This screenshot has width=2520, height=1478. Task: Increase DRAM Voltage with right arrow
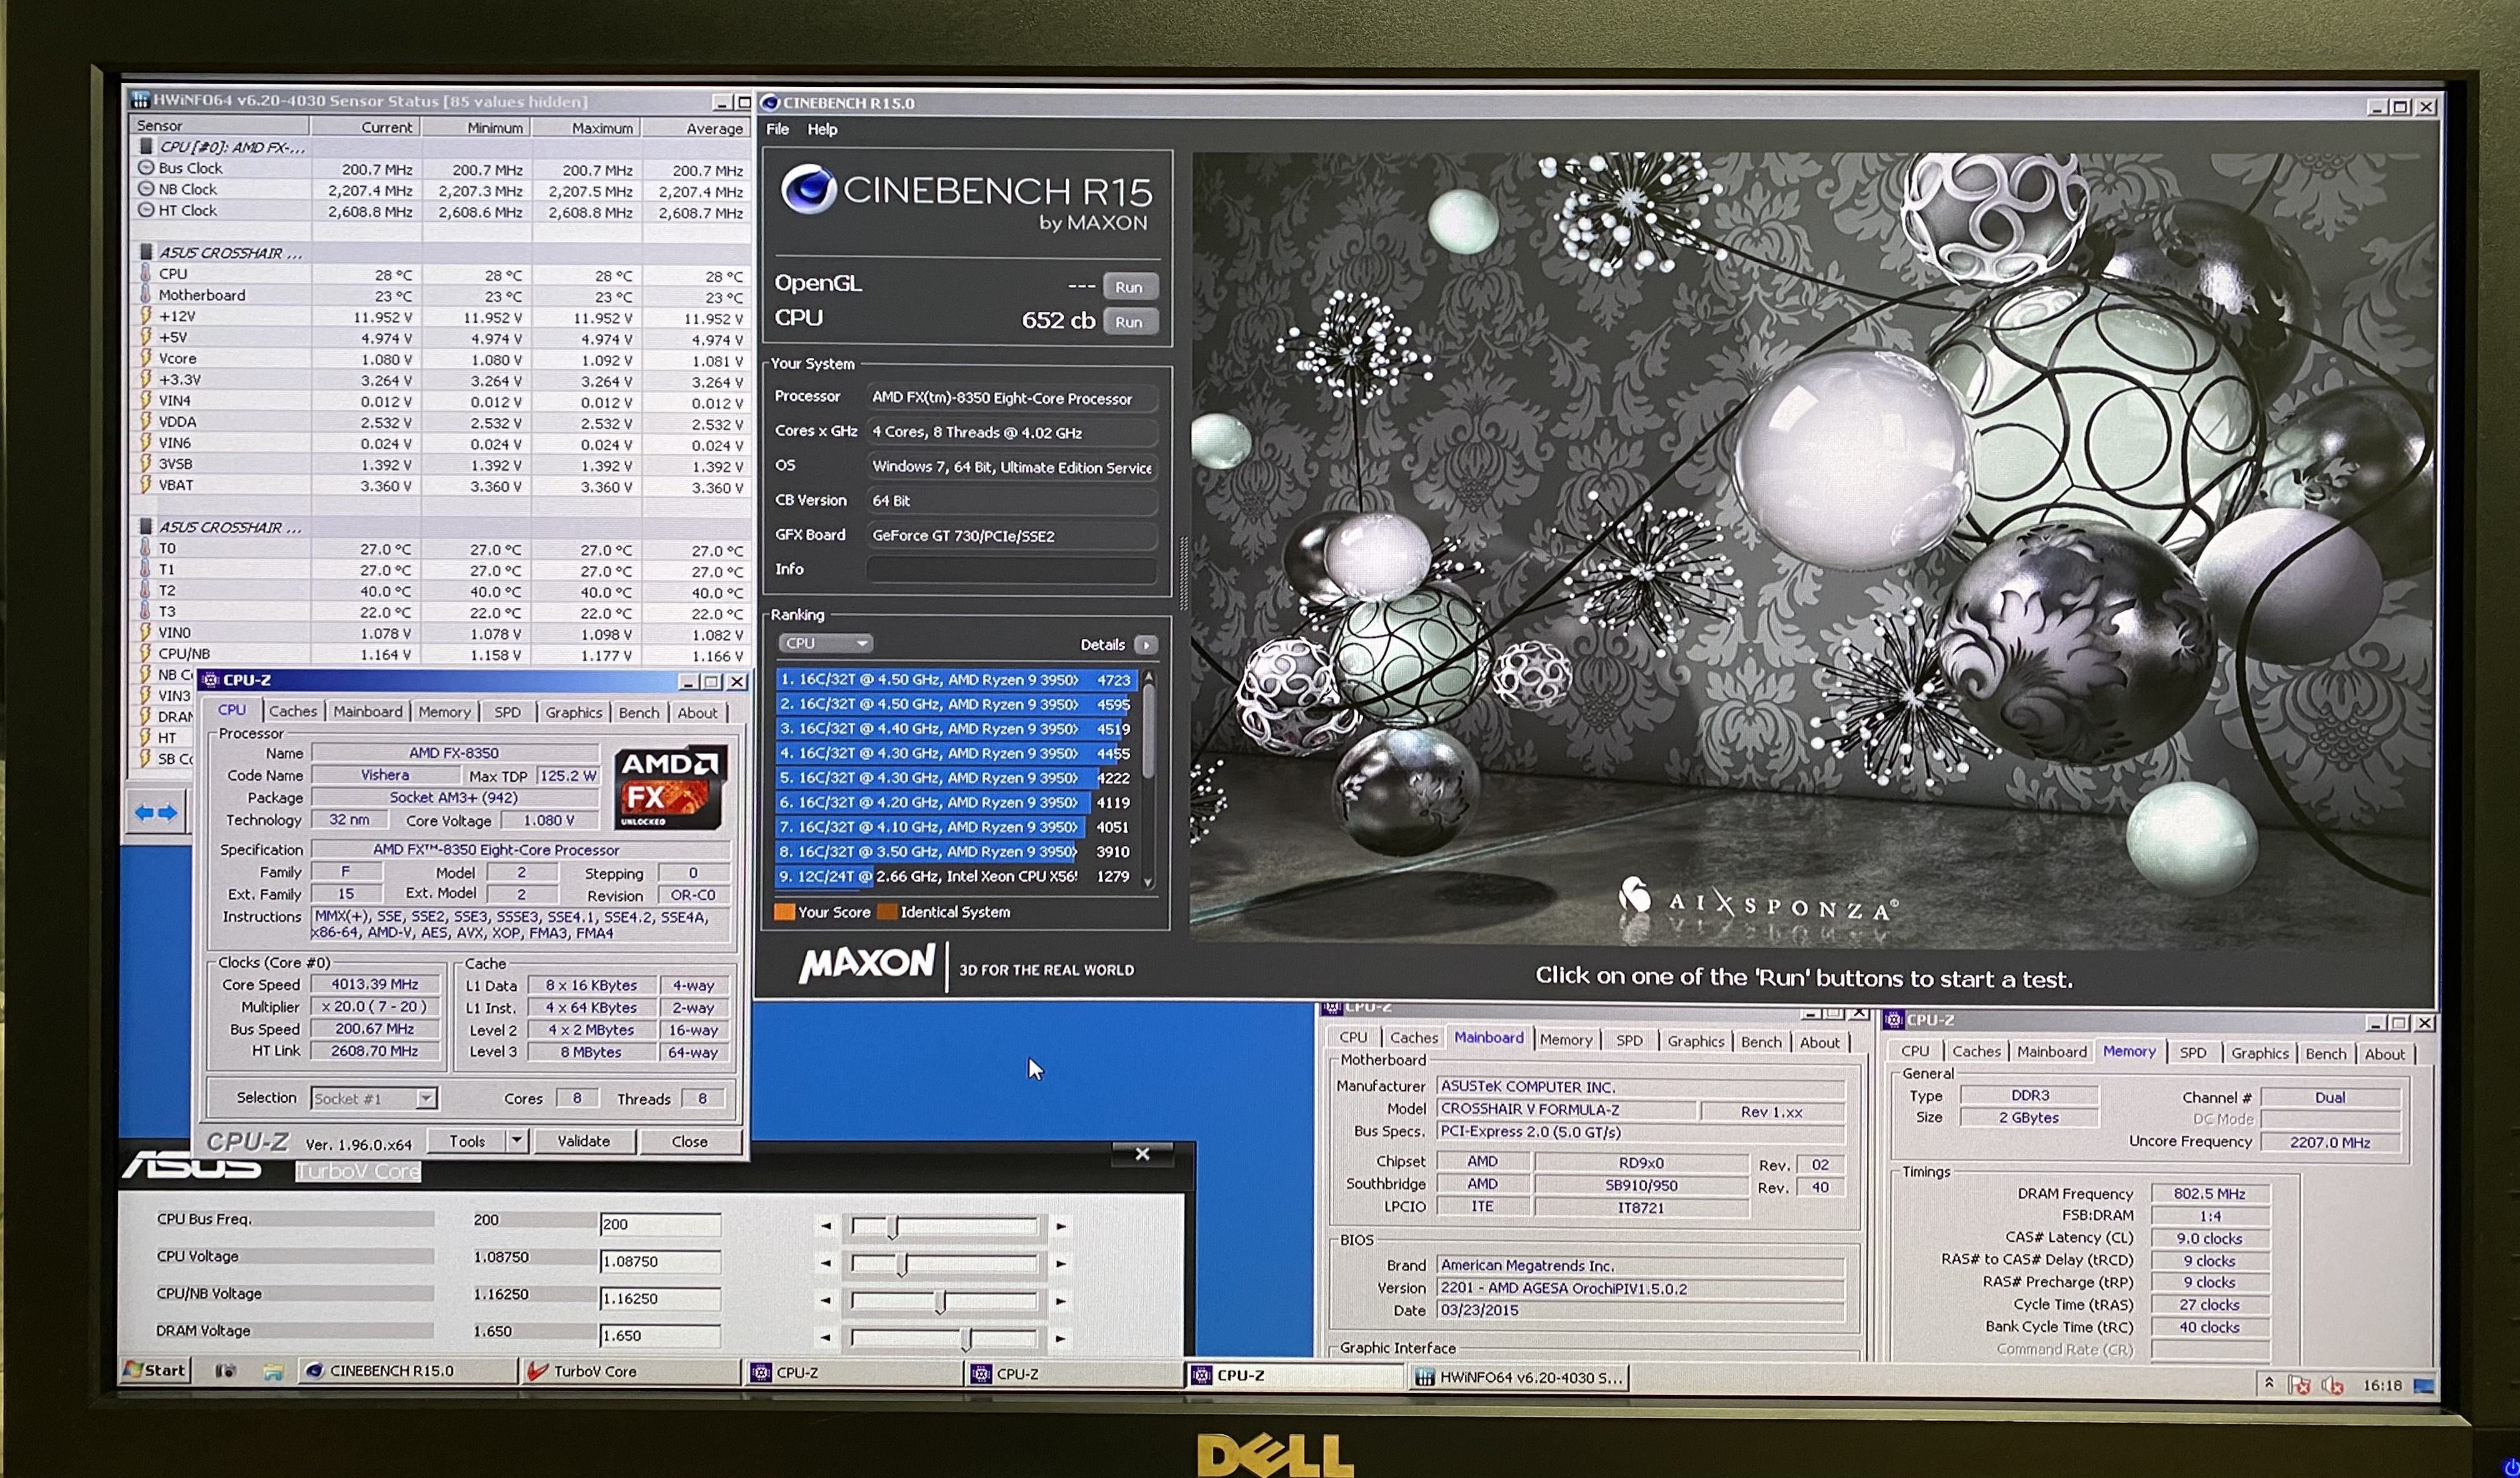[1061, 1338]
